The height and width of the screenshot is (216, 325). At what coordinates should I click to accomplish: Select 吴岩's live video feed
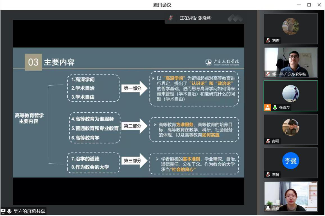pyautogui.click(x=291, y=197)
